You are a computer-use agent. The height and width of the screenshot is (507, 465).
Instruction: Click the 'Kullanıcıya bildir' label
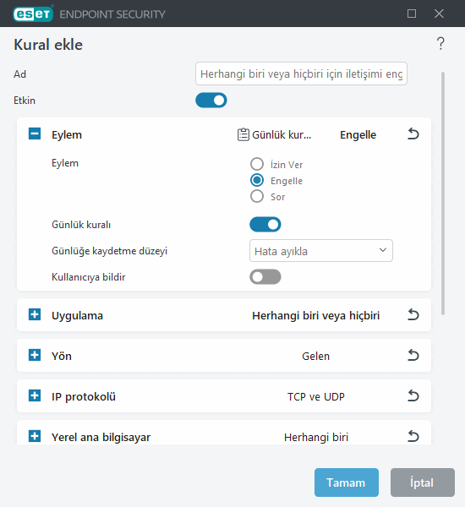point(88,277)
